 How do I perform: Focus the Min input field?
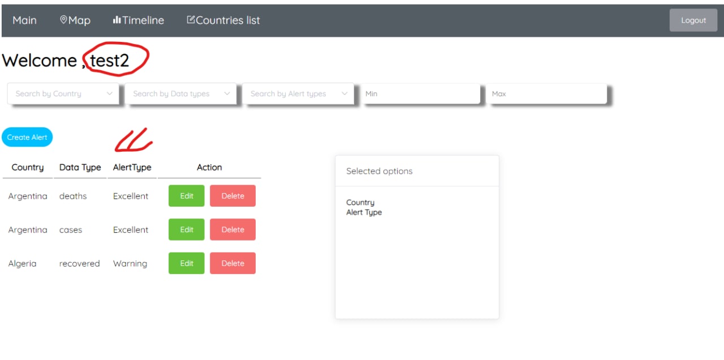pos(421,94)
